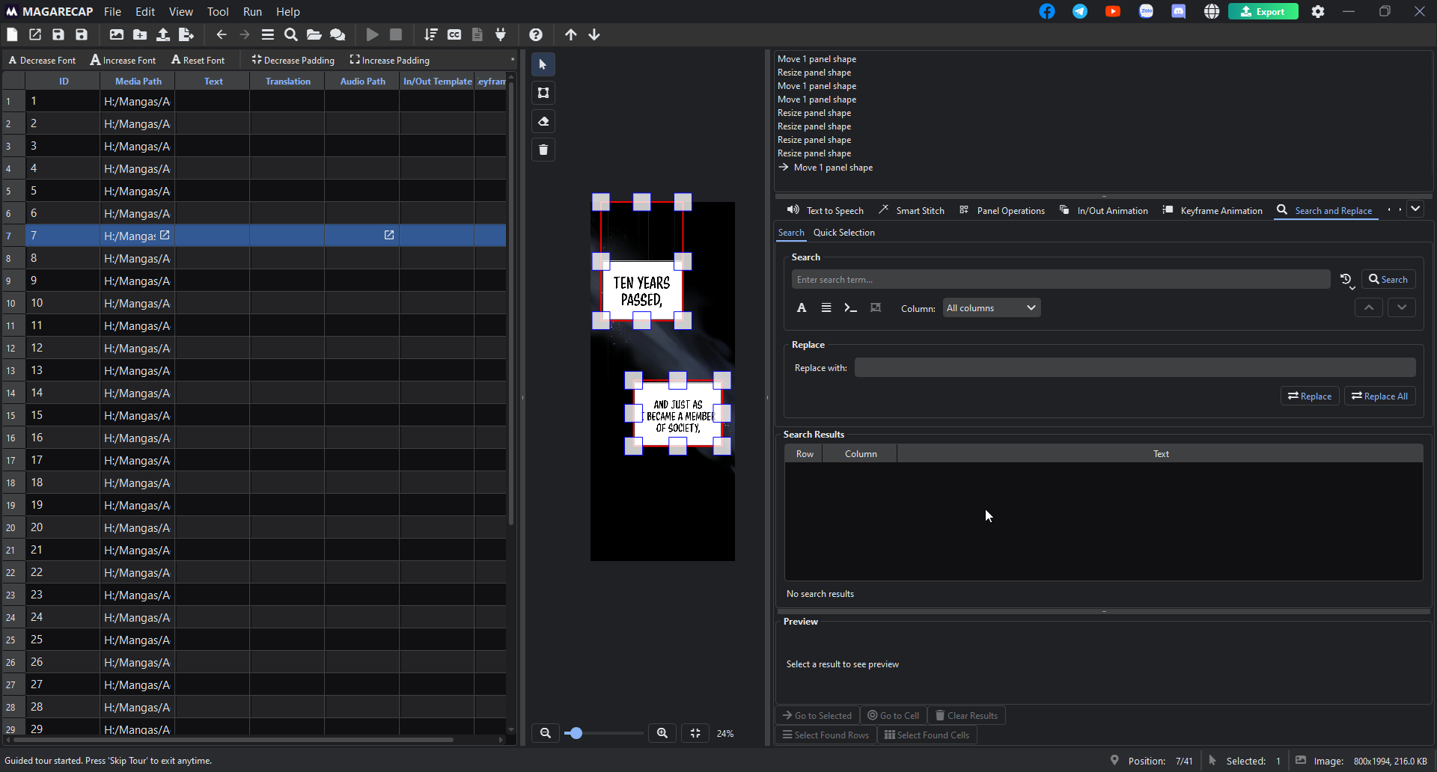1437x772 pixels.
Task: Open the Run menu
Action: [x=252, y=11]
